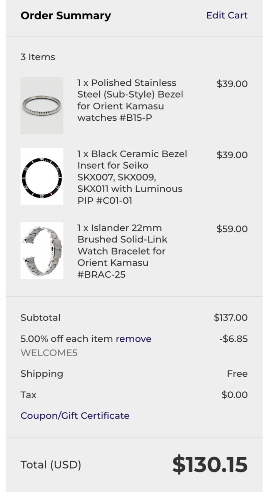The height and width of the screenshot is (492, 264).
Task: Select the Islander watch bracelet thumbnail
Action: (42, 250)
